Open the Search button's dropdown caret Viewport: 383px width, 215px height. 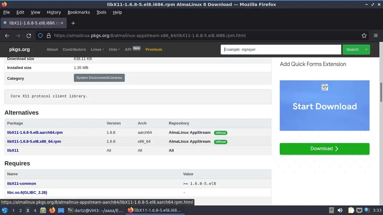[x=366, y=50]
